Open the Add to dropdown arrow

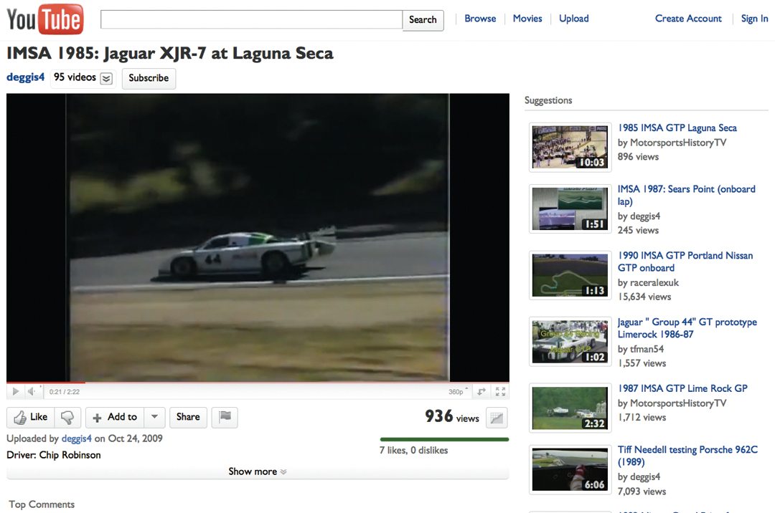click(x=154, y=417)
